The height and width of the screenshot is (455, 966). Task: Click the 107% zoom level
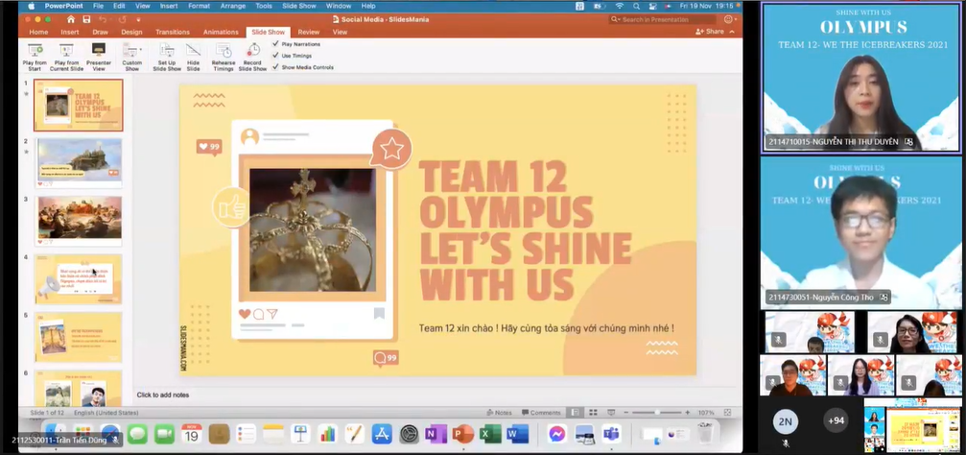click(706, 413)
